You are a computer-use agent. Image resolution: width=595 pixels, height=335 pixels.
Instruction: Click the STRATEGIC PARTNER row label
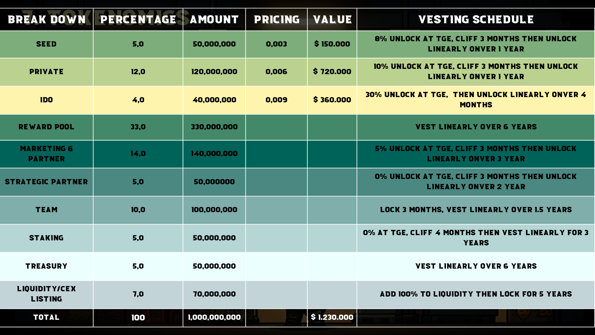pyautogui.click(x=46, y=182)
